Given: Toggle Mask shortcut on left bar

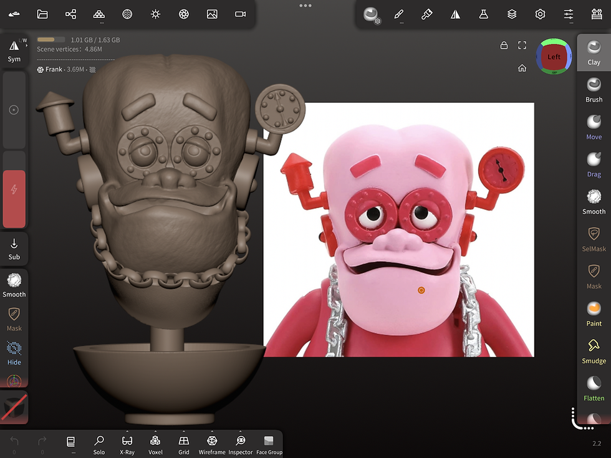Looking at the screenshot, I should pos(14,319).
